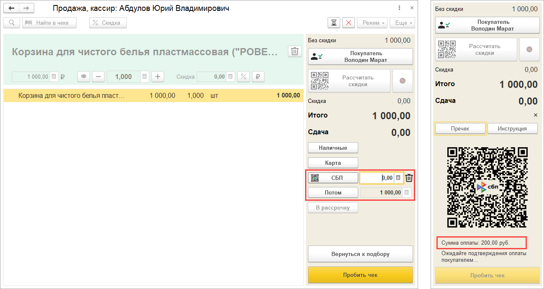Click the round percent icon in right panel
Image resolution: width=544 pixels, height=289 pixels.
coord(529,49)
